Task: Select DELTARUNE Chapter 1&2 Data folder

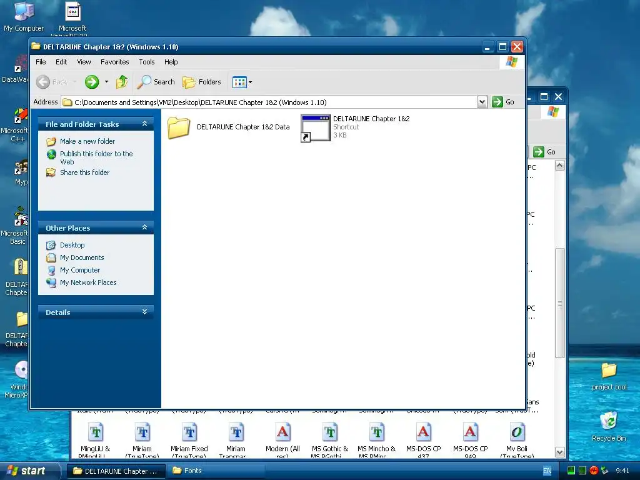Action: coord(229,127)
